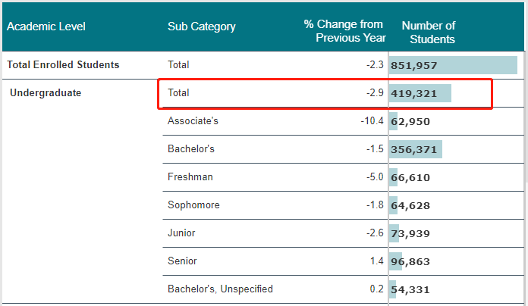Click the Number of Students header
Viewport: 528px width, 306px height.
(429, 32)
